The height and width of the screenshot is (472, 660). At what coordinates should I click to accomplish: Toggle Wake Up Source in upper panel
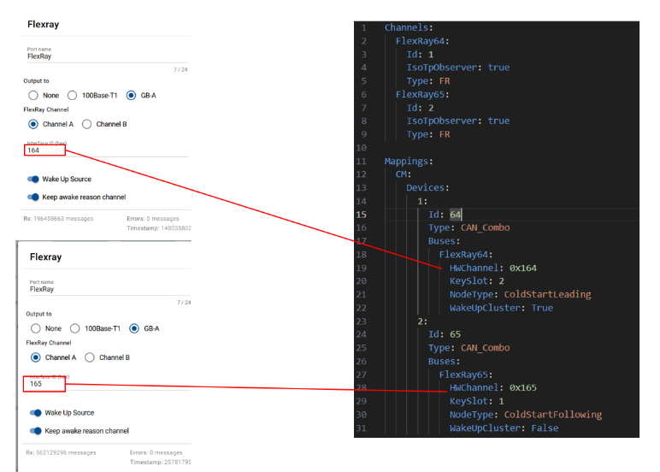coord(34,179)
